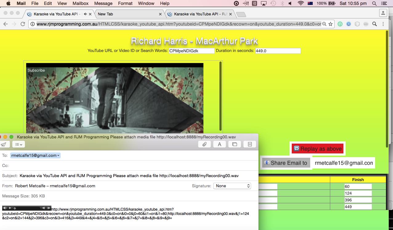Open the Message menu

coord(103,3)
